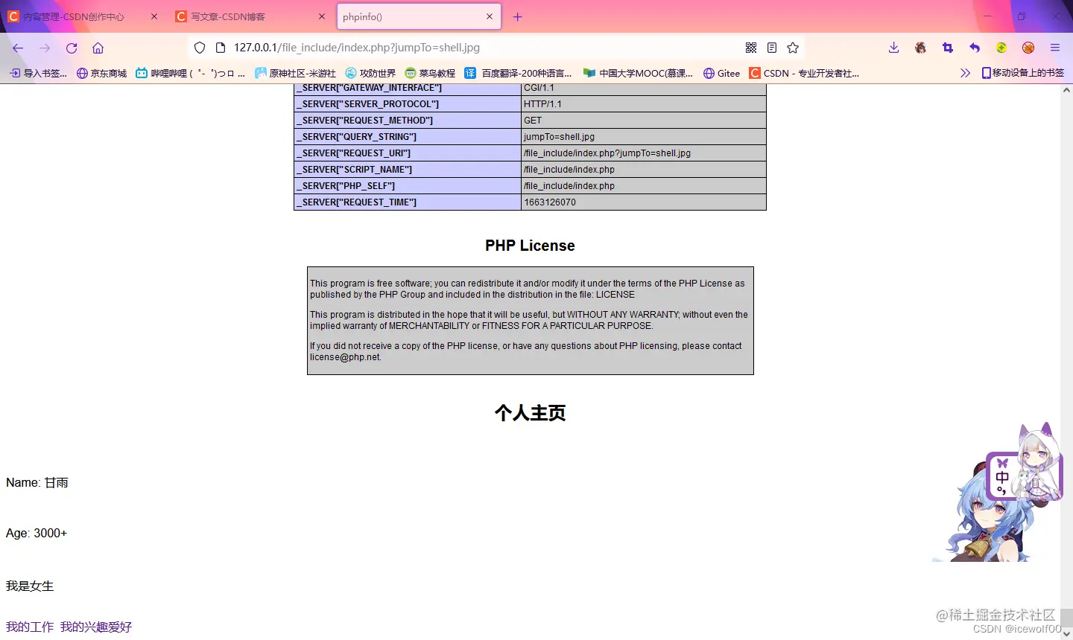Click the Firefox account avatar icon
Viewport: 1073px width, 640px height.
click(920, 47)
